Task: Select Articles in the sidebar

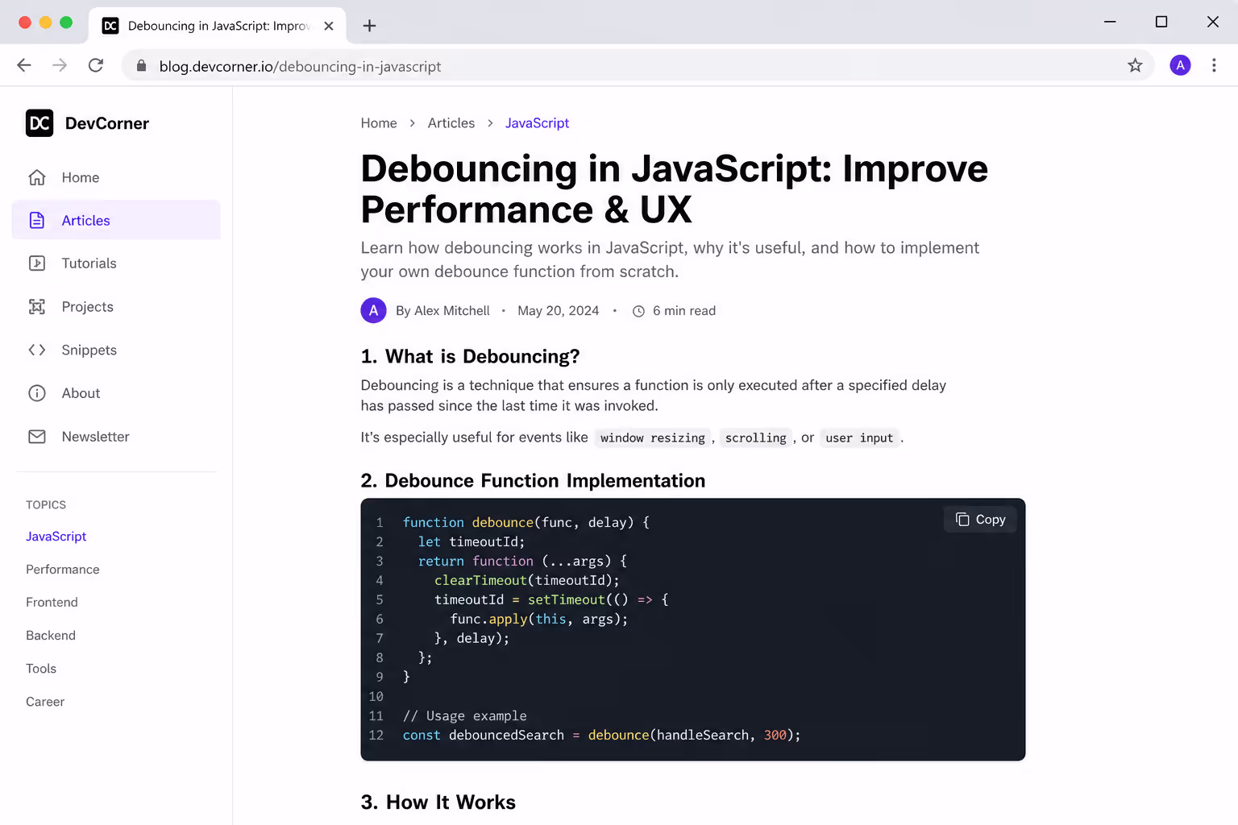Action: click(116, 220)
